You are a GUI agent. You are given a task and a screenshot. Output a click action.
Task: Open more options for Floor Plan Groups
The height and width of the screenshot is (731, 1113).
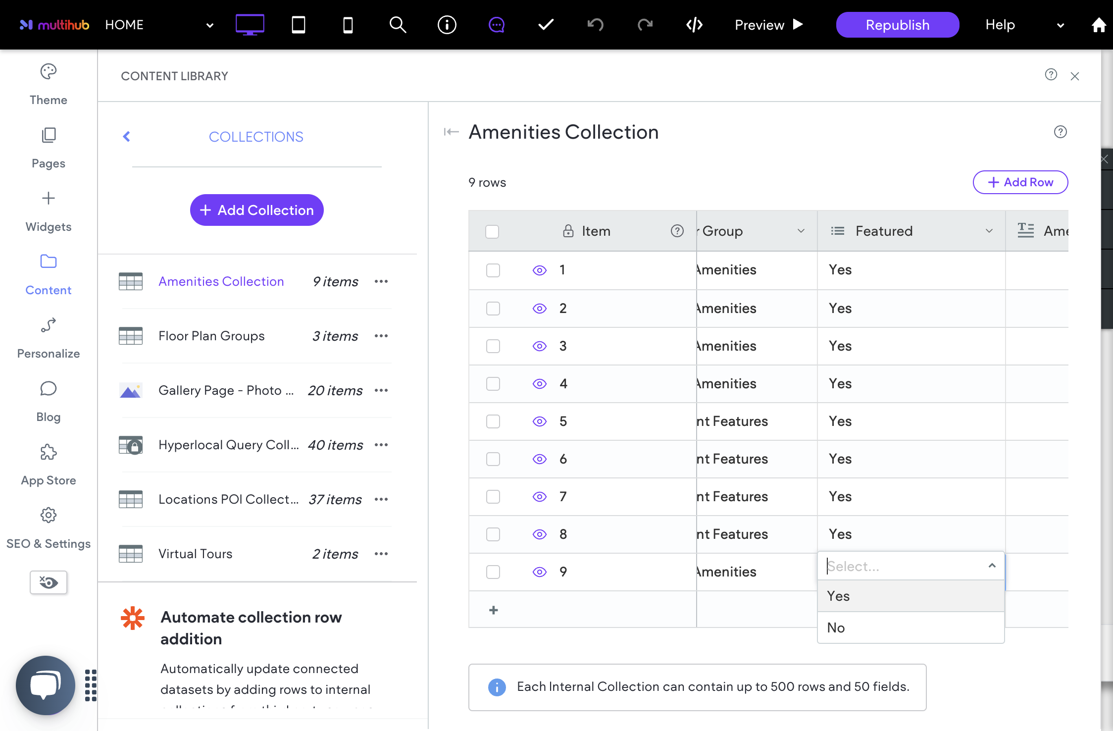[x=381, y=336]
